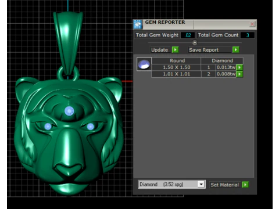Image resolution: width=279 pixels, height=209 pixels.
Task: Click the Total Gem Count value field
Action: coord(248,35)
